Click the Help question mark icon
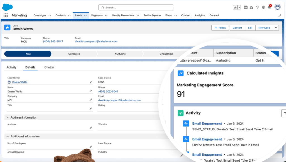The height and width of the screenshot is (162, 286). 257,8
